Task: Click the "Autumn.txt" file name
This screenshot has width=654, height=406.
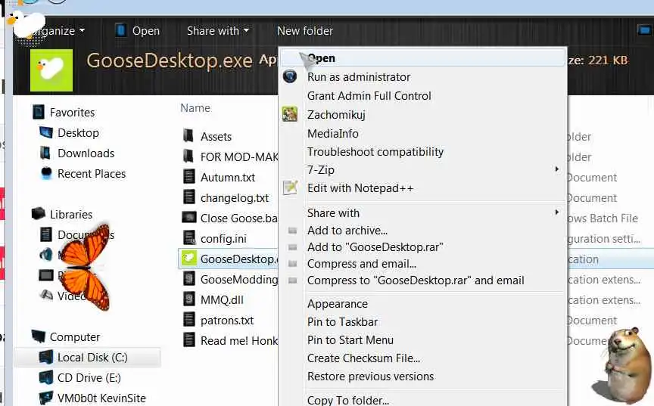Action: 228,178
